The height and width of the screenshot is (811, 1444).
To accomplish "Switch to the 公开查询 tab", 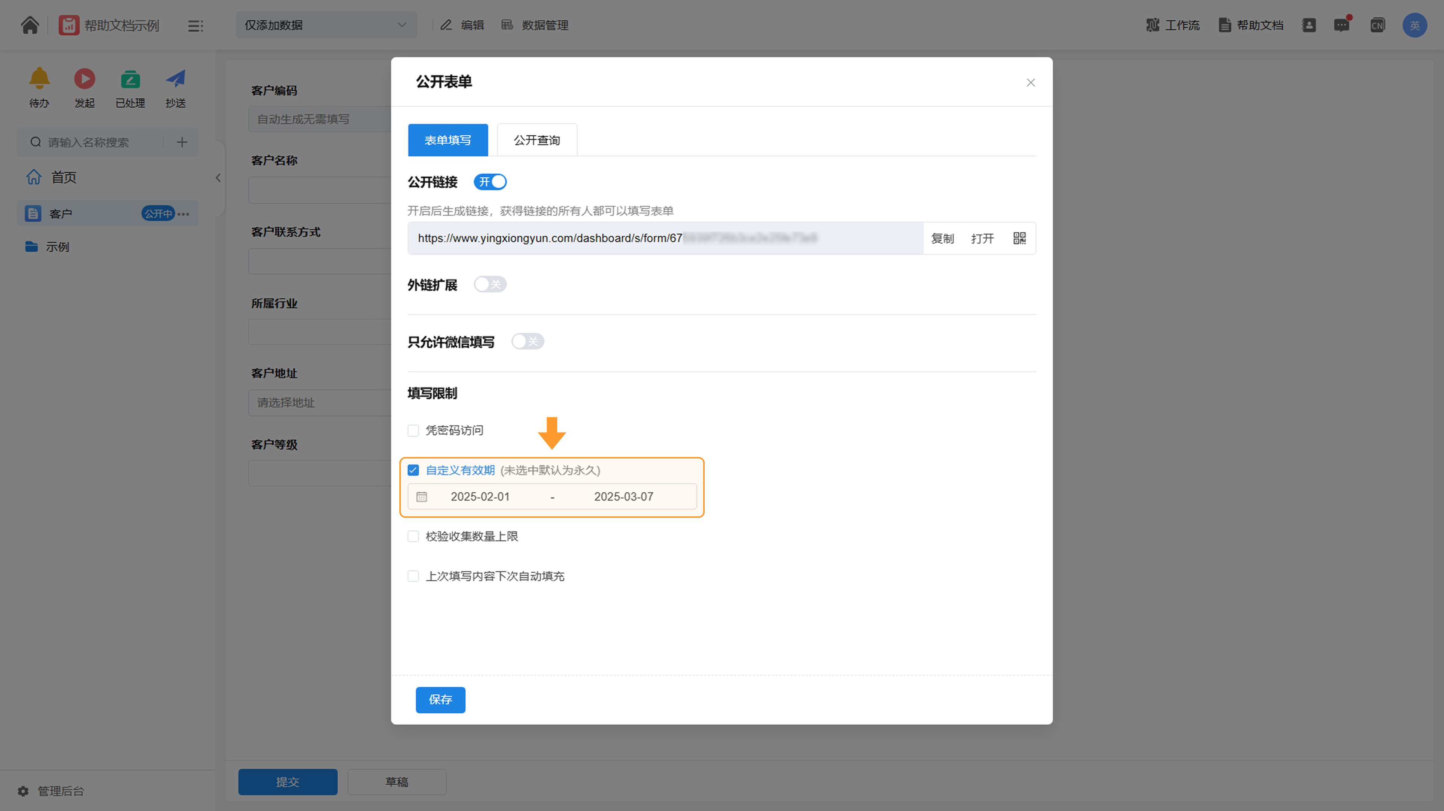I will [x=537, y=140].
